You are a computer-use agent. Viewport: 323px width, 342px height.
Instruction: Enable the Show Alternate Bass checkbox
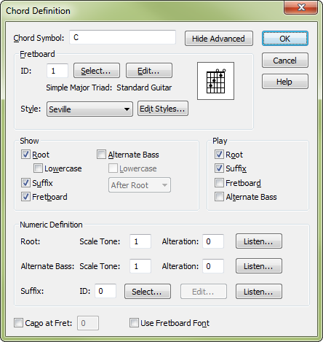click(101, 155)
